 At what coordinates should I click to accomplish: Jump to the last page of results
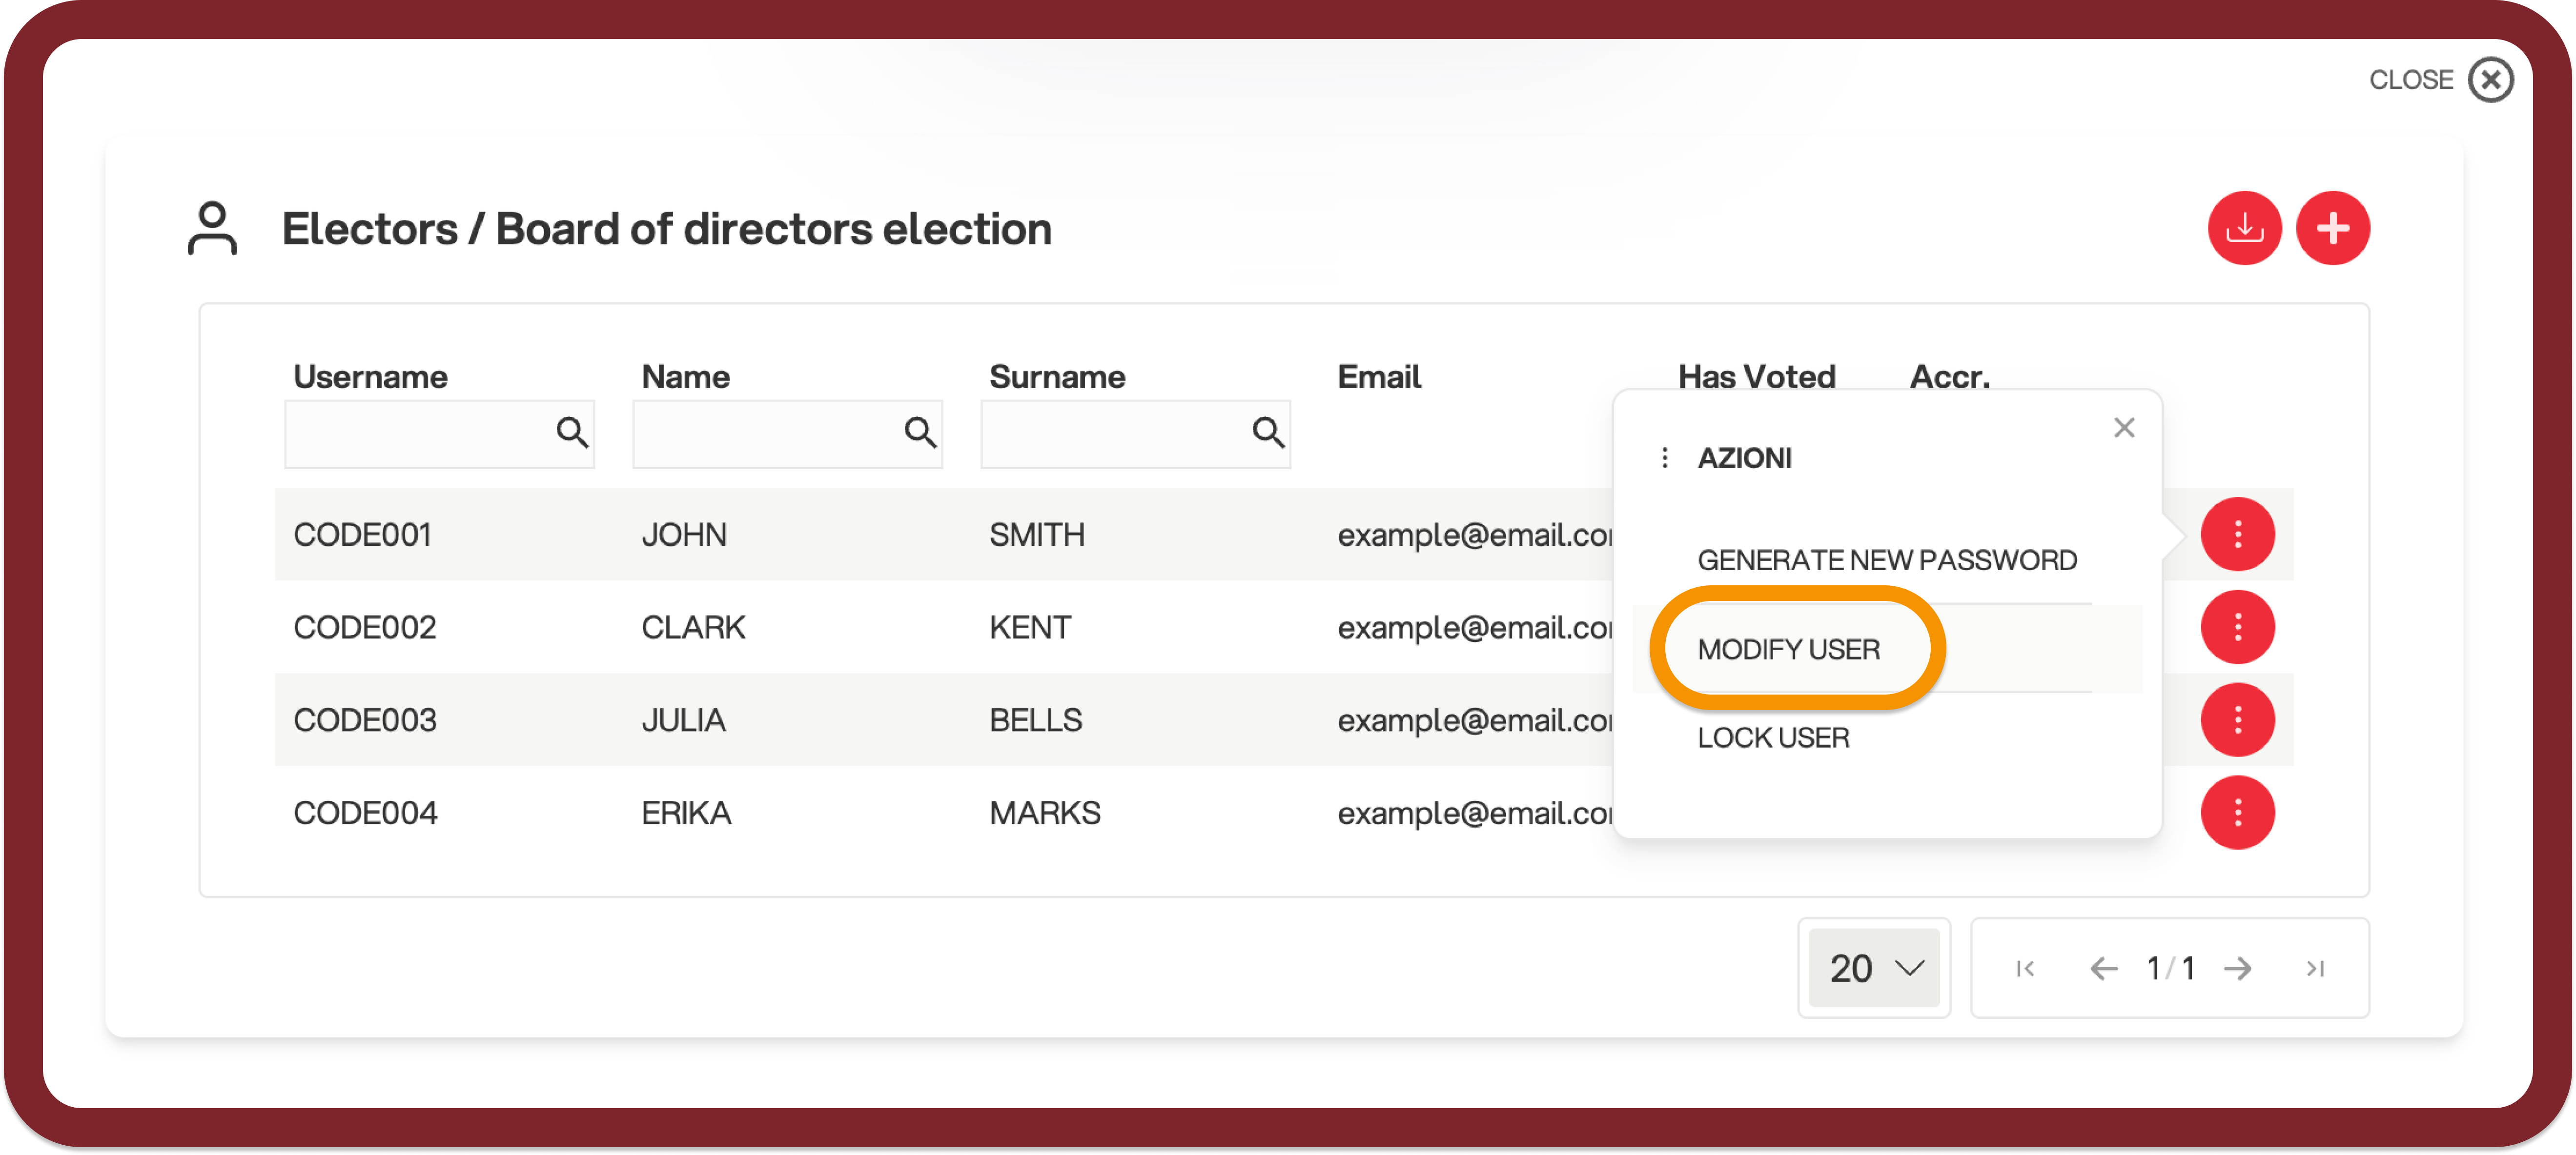pyautogui.click(x=2315, y=968)
